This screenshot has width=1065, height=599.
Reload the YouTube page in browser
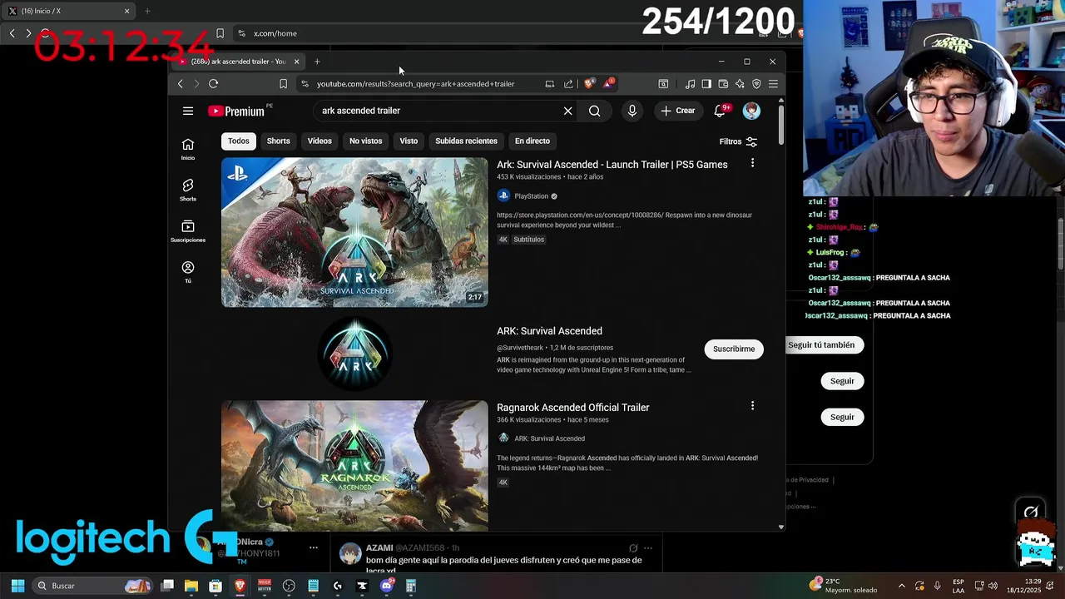pyautogui.click(x=213, y=83)
